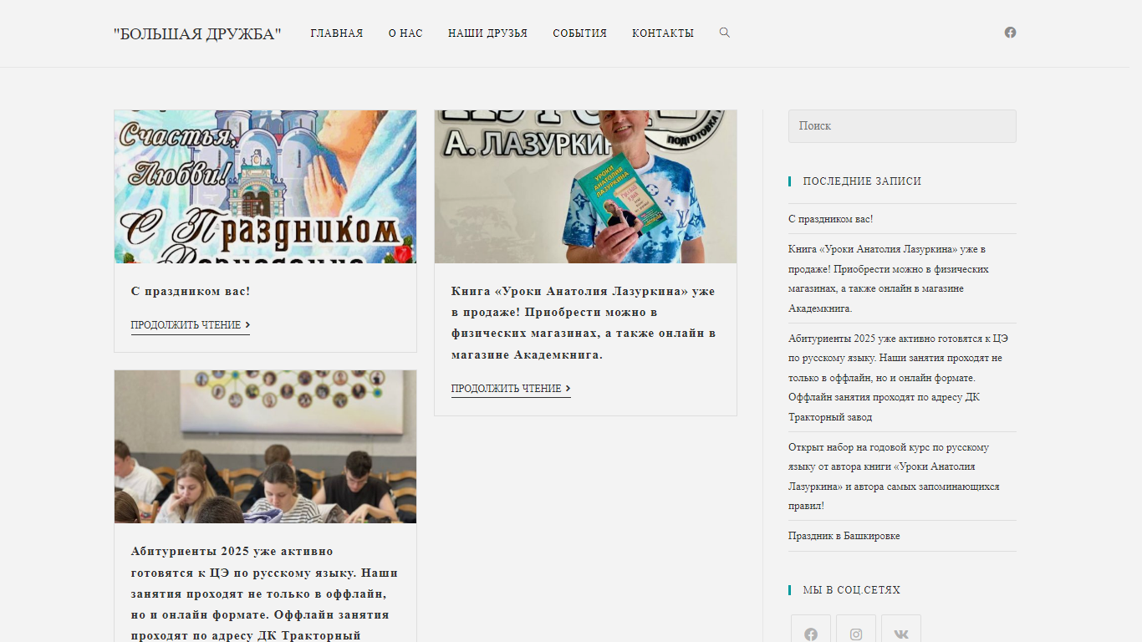Open the students classroom photo thumbnail

coord(265,446)
